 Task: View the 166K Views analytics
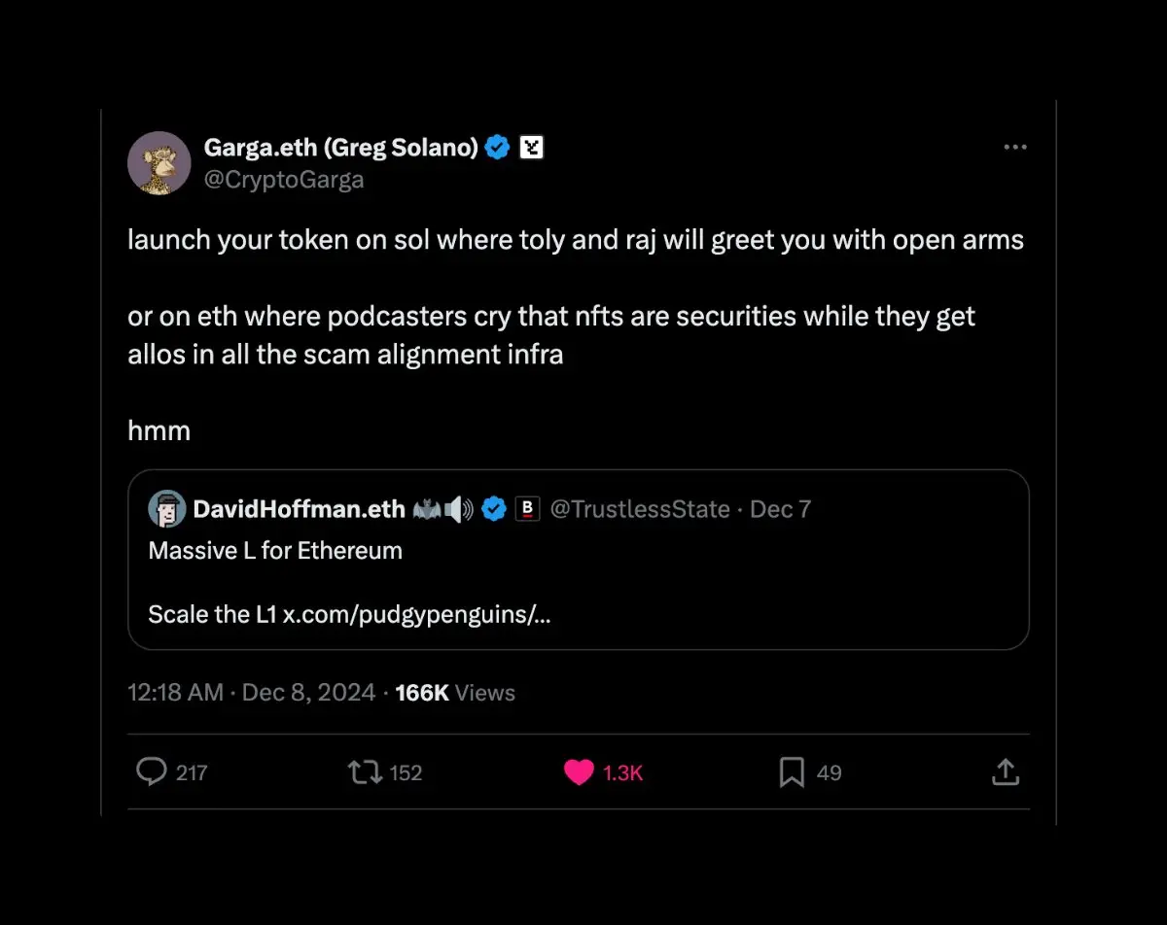455,693
